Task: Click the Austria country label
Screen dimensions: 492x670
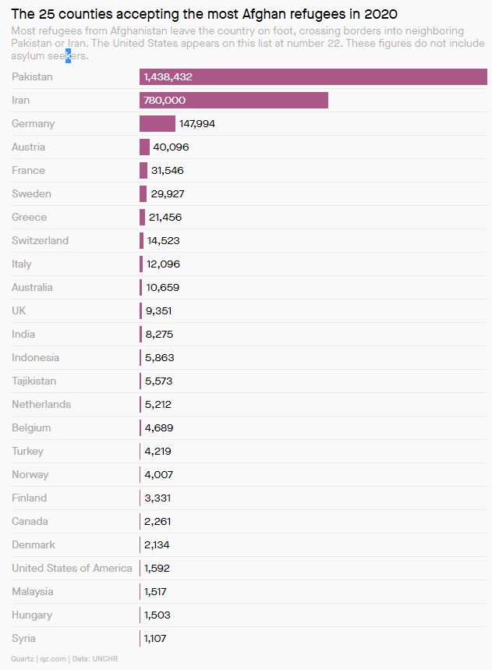Action: (29, 147)
